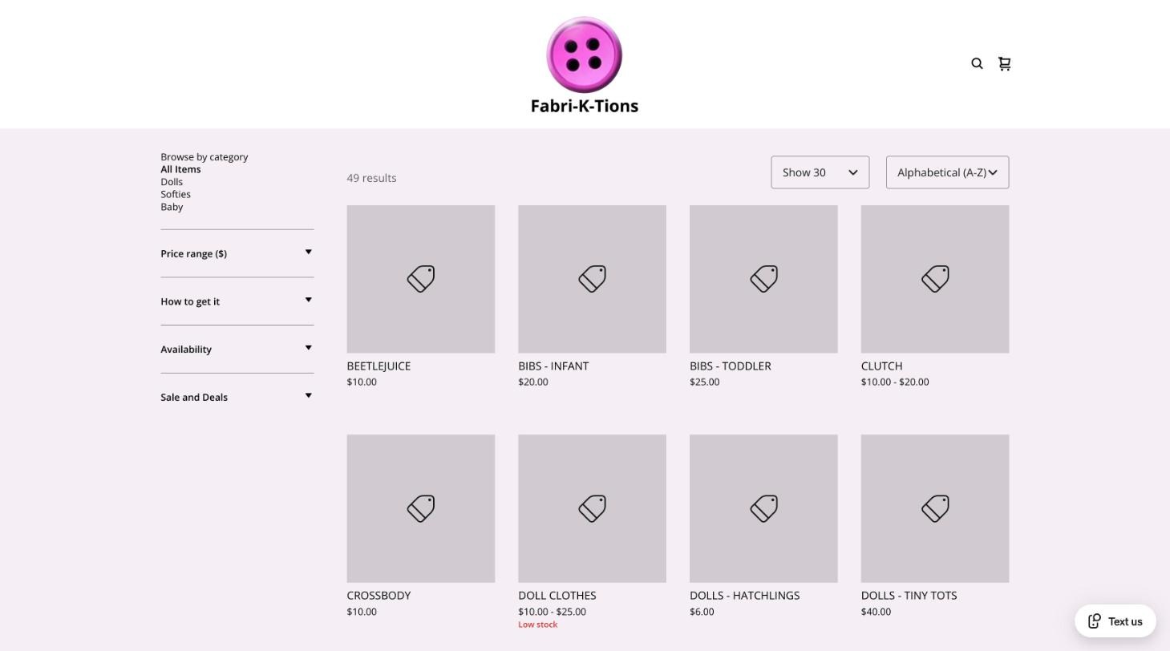Image resolution: width=1170 pixels, height=651 pixels.
Task: Open the BEETLEJUICE product image
Action: (x=420, y=279)
